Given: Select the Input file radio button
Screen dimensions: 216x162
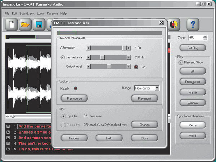Looking at the screenshot, I should pos(64,116).
